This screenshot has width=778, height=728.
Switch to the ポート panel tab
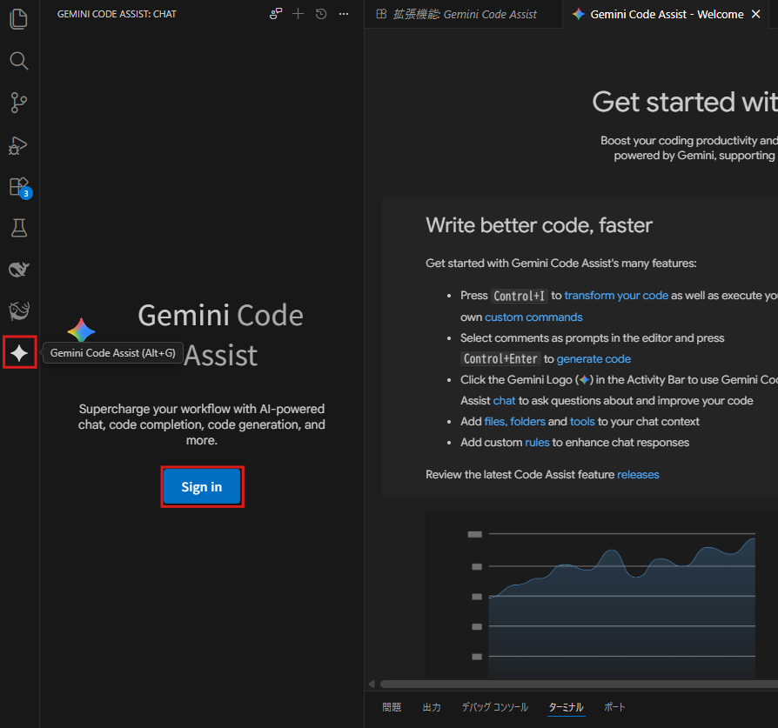click(x=614, y=707)
